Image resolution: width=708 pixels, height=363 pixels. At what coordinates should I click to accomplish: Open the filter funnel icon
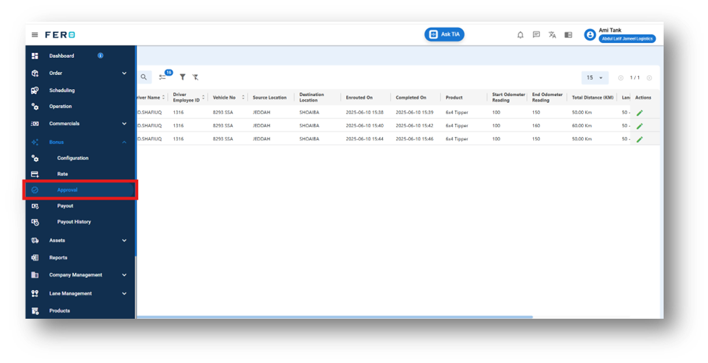pyautogui.click(x=182, y=78)
